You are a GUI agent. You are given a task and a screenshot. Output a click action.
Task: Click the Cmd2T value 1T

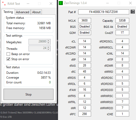[x=122, y=33]
